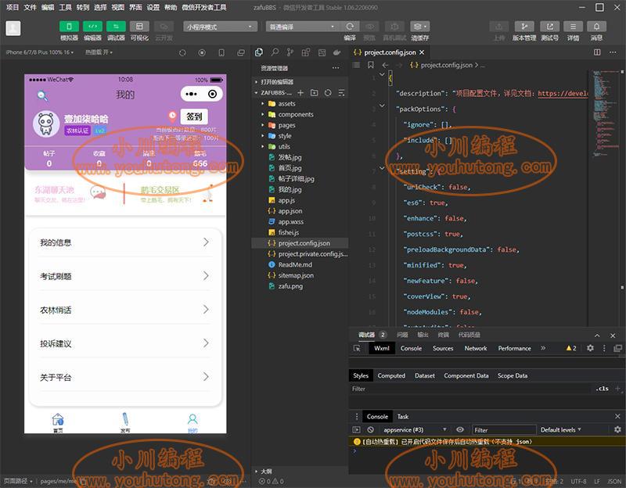Image resolution: width=626 pixels, height=488 pixels.
Task: Open the mini program capsule menu dots
Action: (191, 94)
